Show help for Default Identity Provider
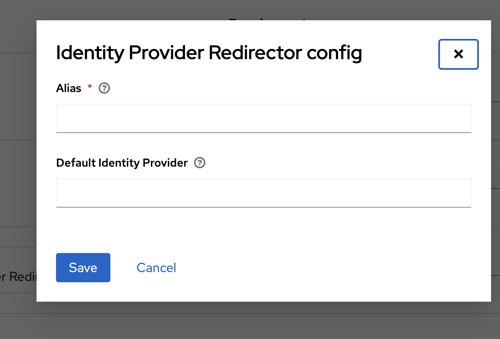Image resolution: width=500 pixels, height=339 pixels. (200, 163)
